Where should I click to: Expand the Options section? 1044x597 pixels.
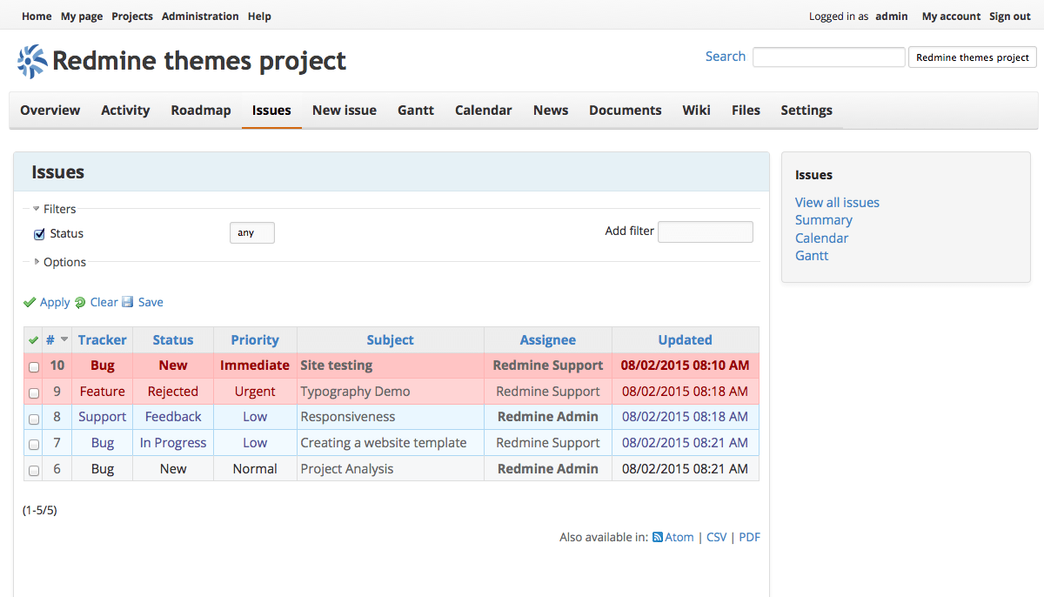coord(59,262)
